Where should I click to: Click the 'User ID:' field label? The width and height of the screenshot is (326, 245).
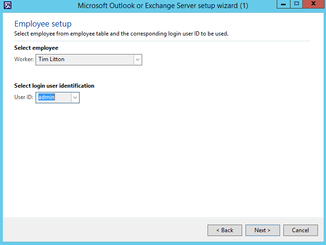[24, 97]
